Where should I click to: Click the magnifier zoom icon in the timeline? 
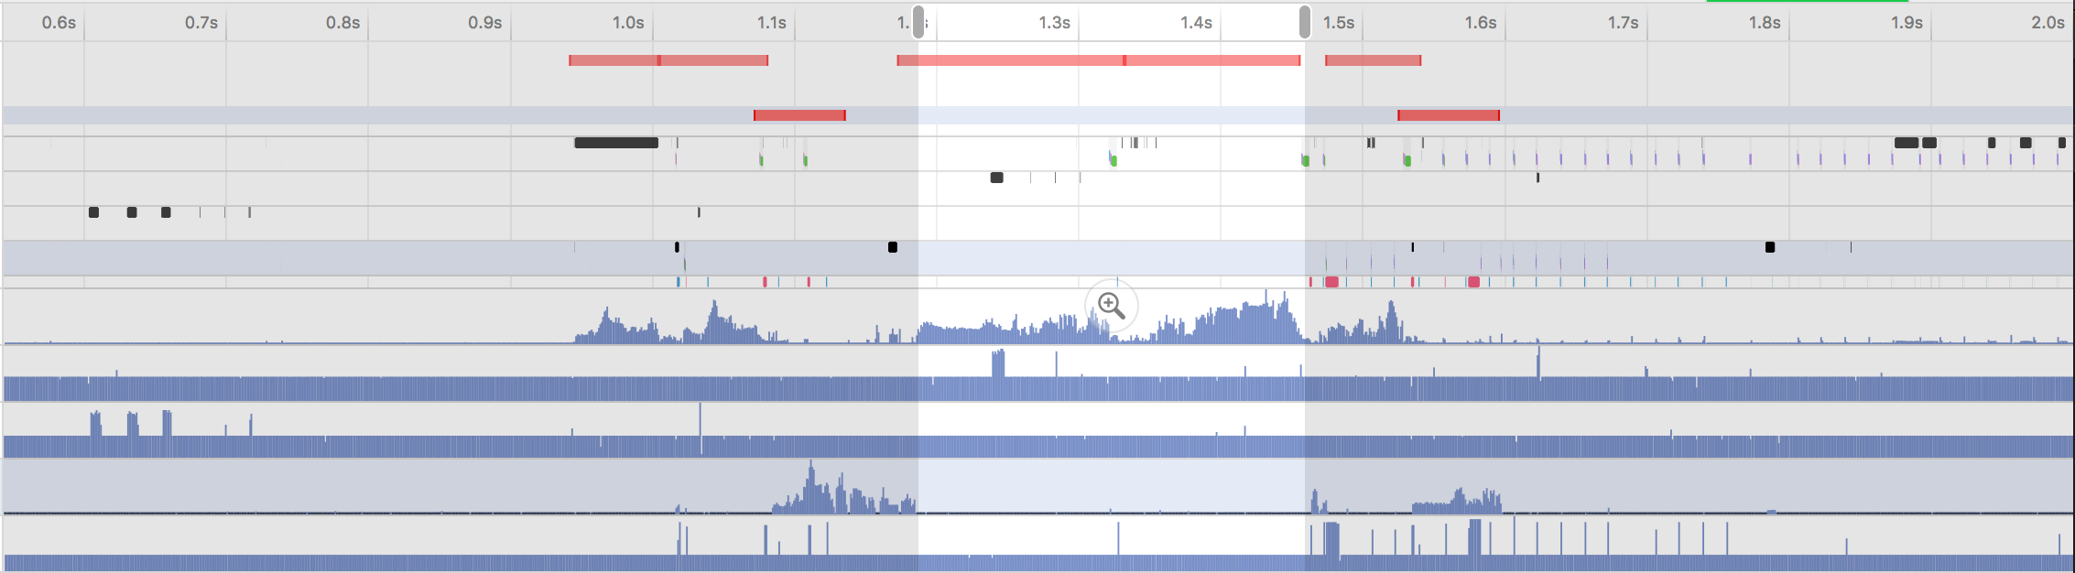1112,306
